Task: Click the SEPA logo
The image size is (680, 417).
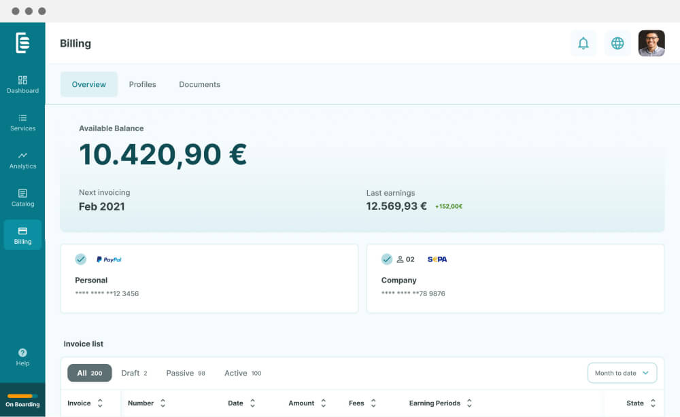Action: 437,259
